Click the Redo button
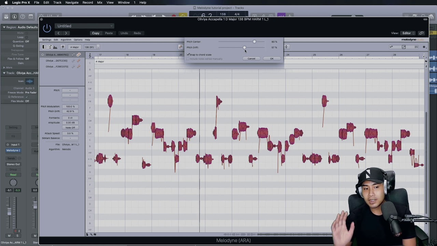437x246 pixels. pyautogui.click(x=137, y=33)
